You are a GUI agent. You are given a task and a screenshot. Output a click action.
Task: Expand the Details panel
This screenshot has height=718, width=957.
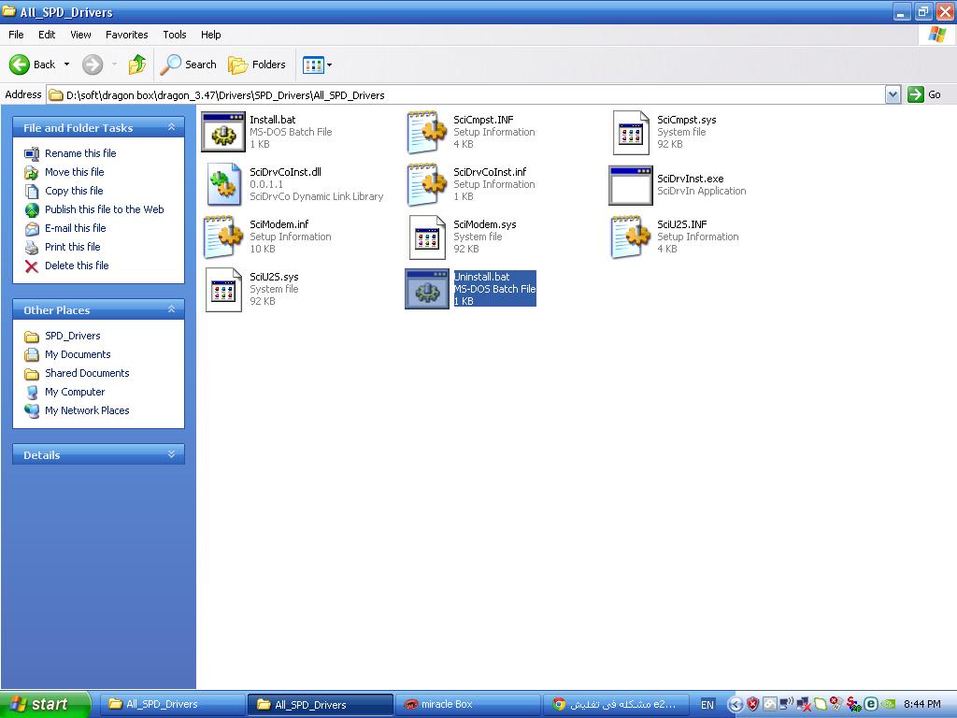pos(172,454)
